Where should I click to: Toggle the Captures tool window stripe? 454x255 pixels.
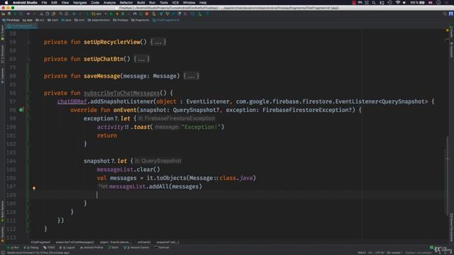2,76
